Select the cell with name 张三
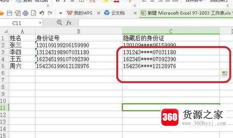Viewport: 233px width, 138px height. pos(22,45)
